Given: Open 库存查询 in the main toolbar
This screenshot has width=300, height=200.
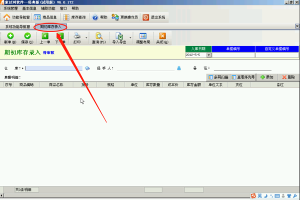Looking at the screenshot, I should (x=74, y=17).
